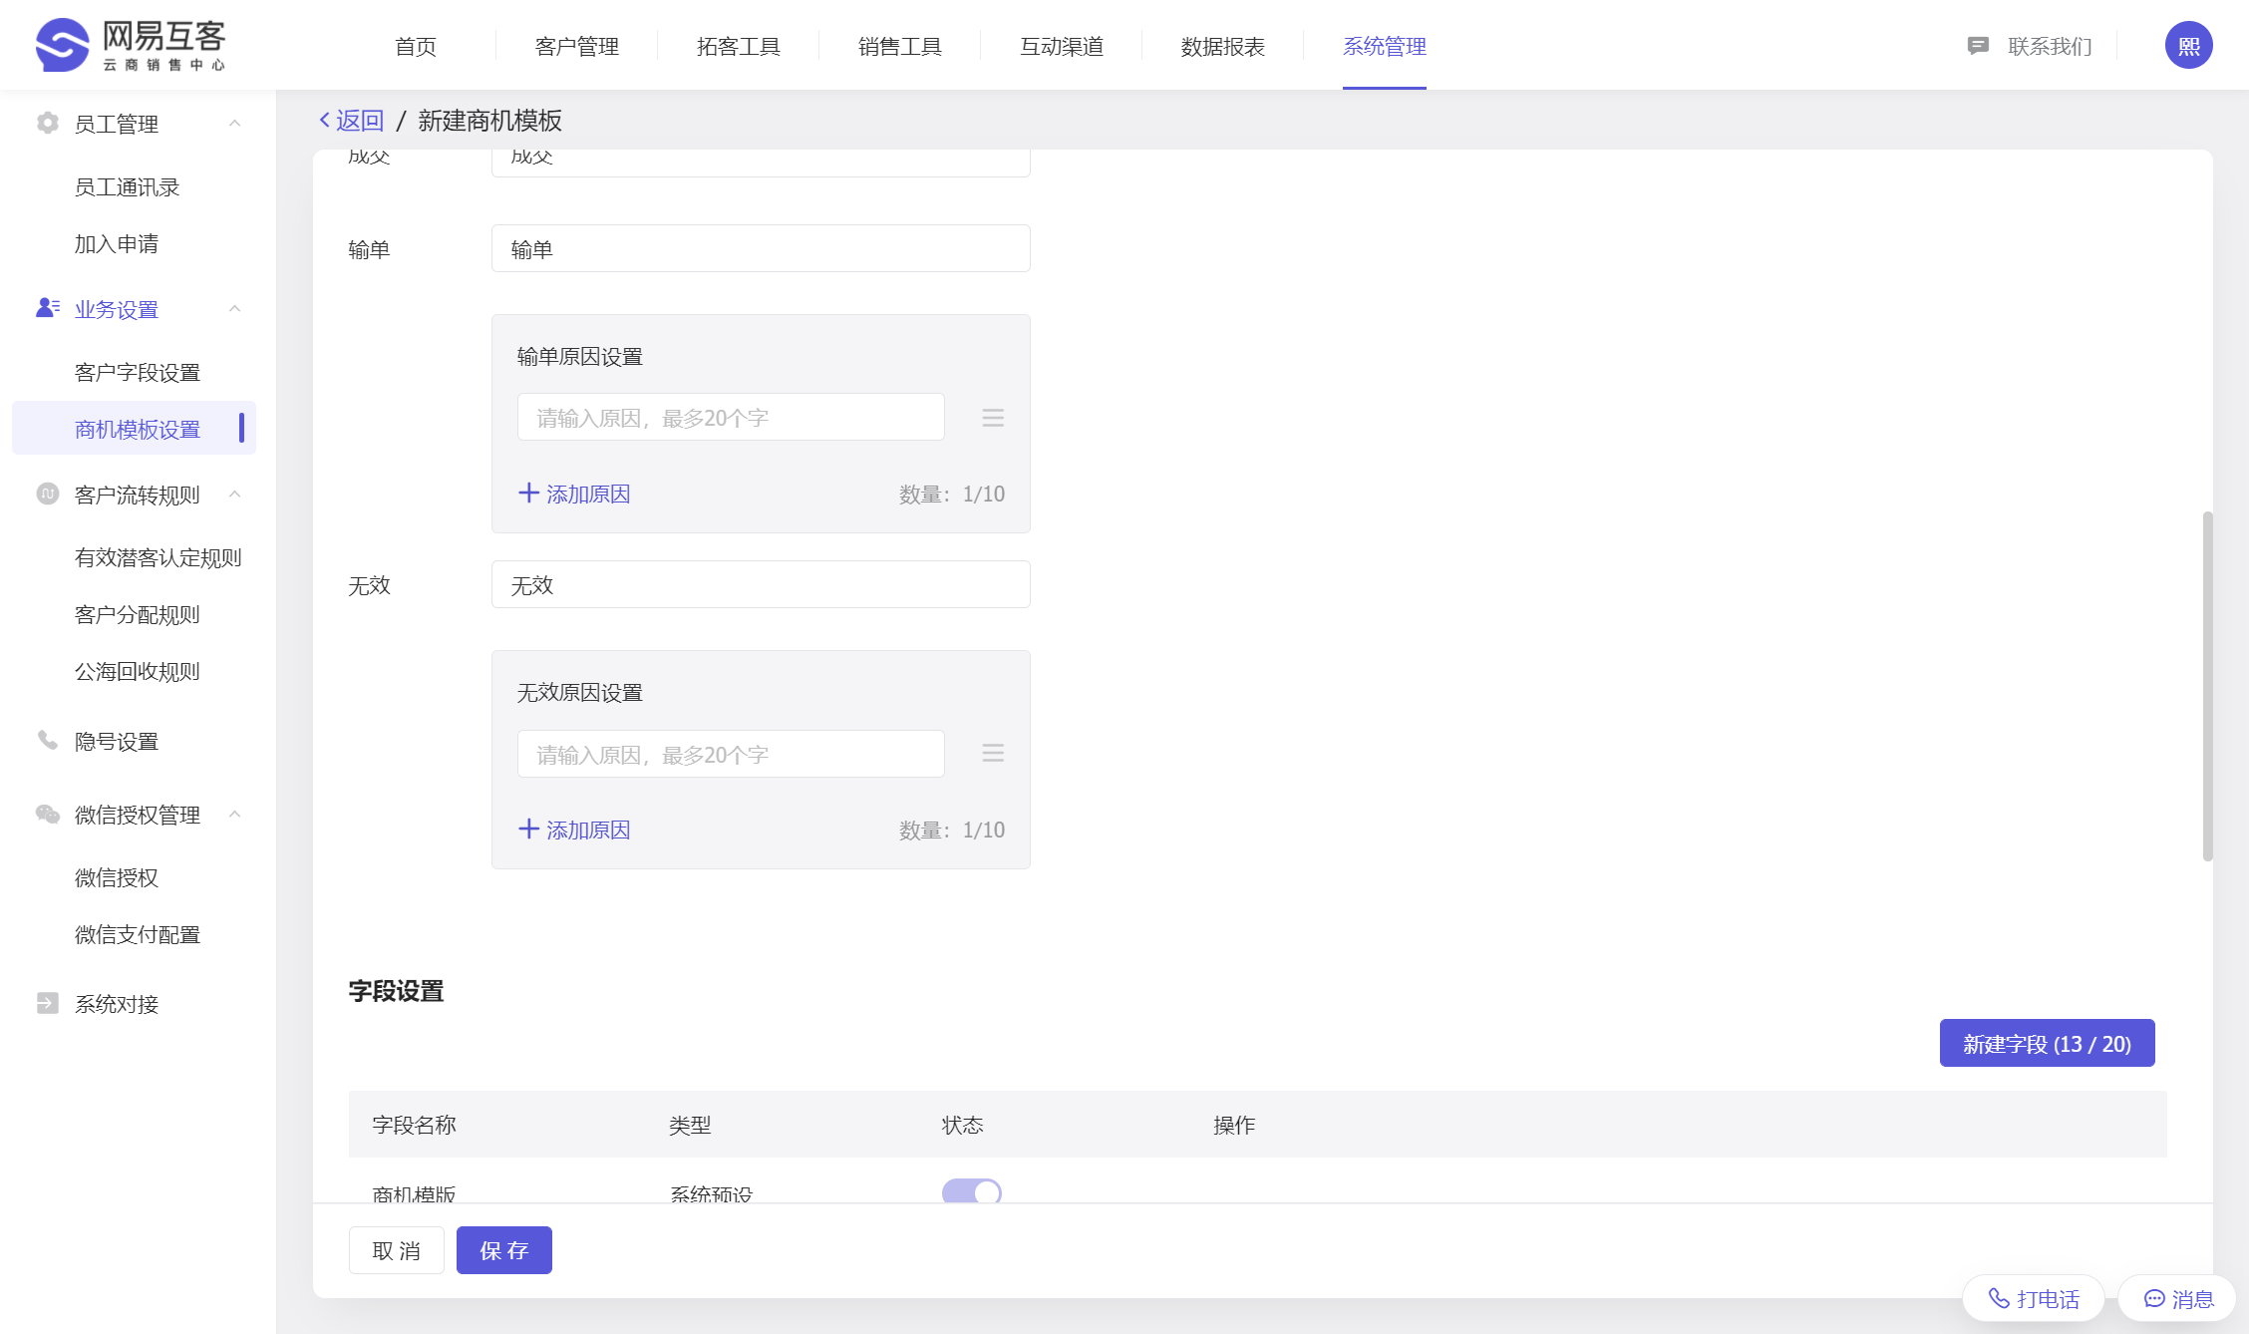Viewport: 2249px width, 1334px height.
Task: Collapse the 员工管理 sidebar section
Action: tap(235, 124)
